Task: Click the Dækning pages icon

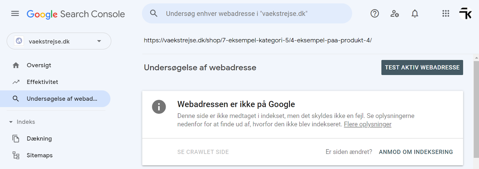Action: click(16, 138)
